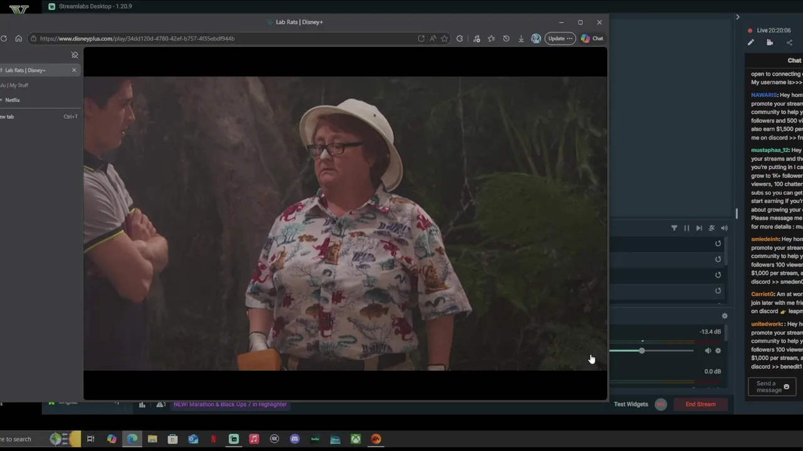
Task: Add page to favorites star icon
Action: click(x=444, y=38)
